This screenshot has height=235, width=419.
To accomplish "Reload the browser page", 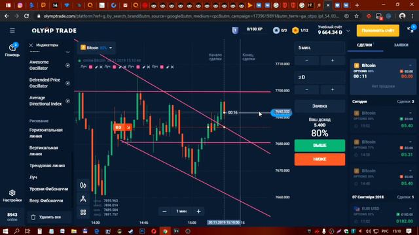I will coord(26,16).
